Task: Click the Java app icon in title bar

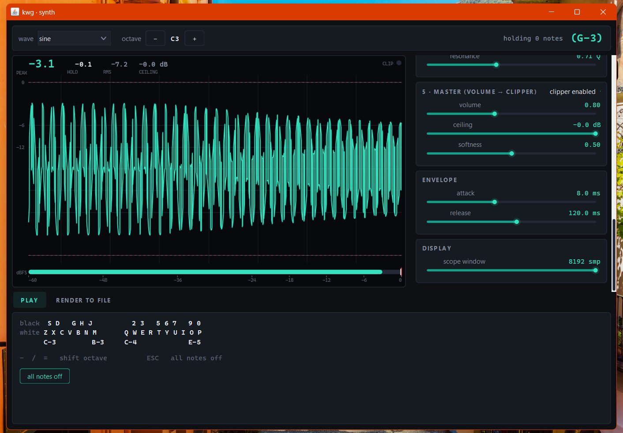Action: pyautogui.click(x=15, y=12)
